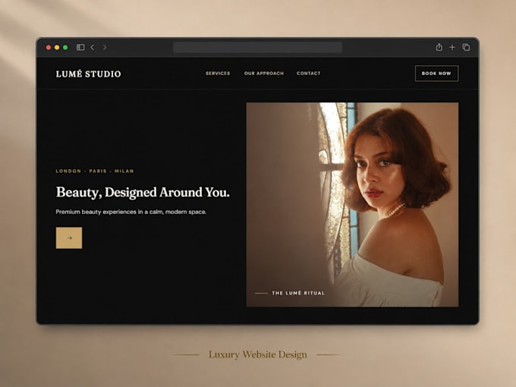Image resolution: width=516 pixels, height=387 pixels.
Task: Go forward with the browser forward arrow
Action: (x=105, y=47)
